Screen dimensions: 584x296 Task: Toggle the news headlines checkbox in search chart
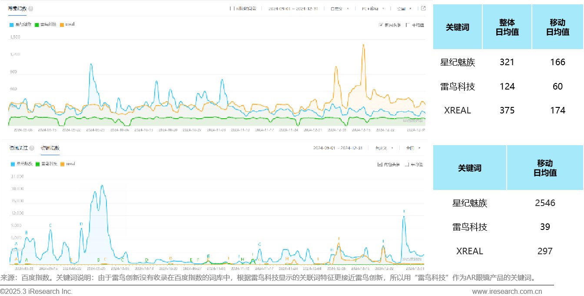pyautogui.click(x=381, y=25)
